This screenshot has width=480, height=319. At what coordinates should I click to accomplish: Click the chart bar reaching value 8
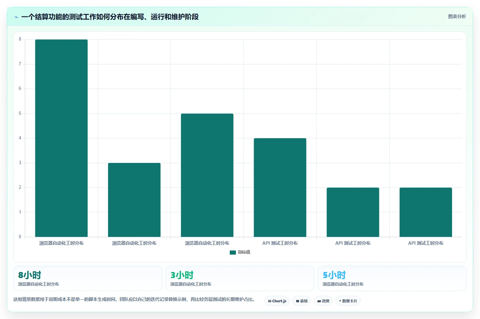[x=61, y=138]
